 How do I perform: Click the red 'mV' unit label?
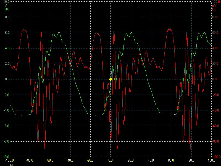(214, 6)
